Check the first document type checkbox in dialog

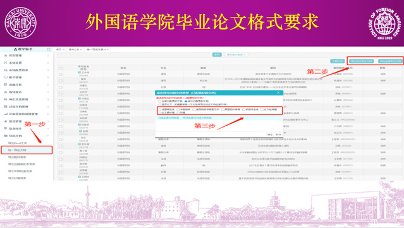[160, 110]
